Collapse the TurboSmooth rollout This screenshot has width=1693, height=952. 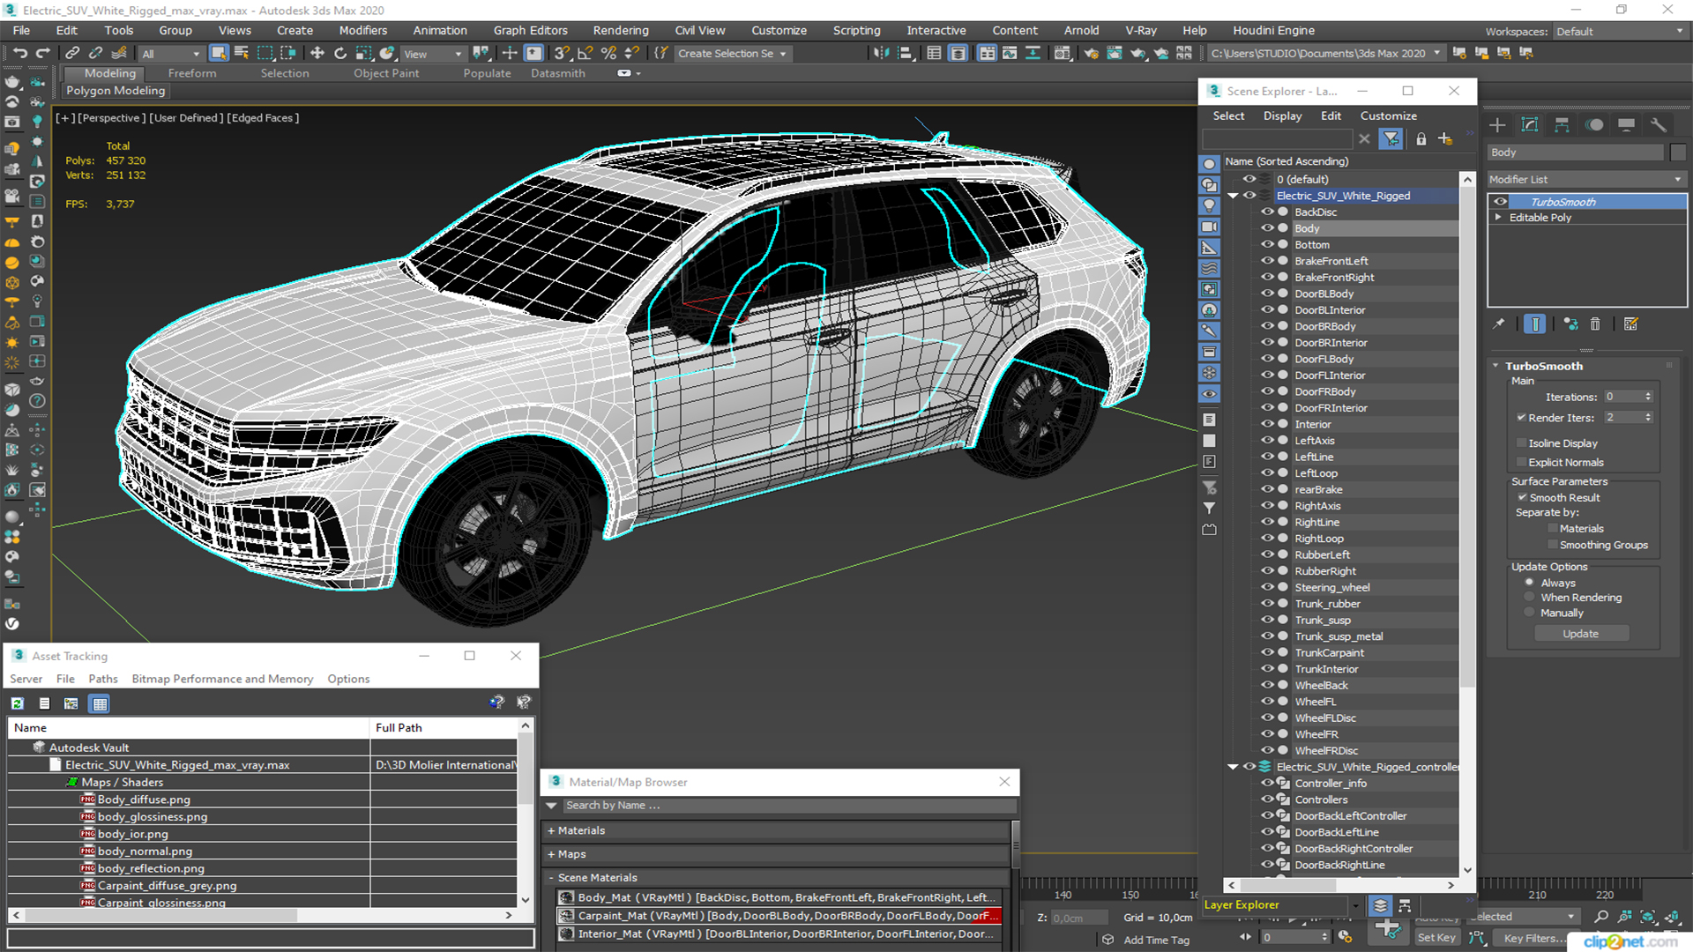tap(1495, 366)
